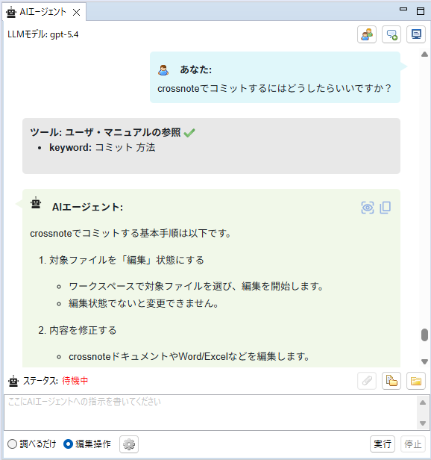Open the yellow folder icon
431x460 pixels.
(416, 381)
